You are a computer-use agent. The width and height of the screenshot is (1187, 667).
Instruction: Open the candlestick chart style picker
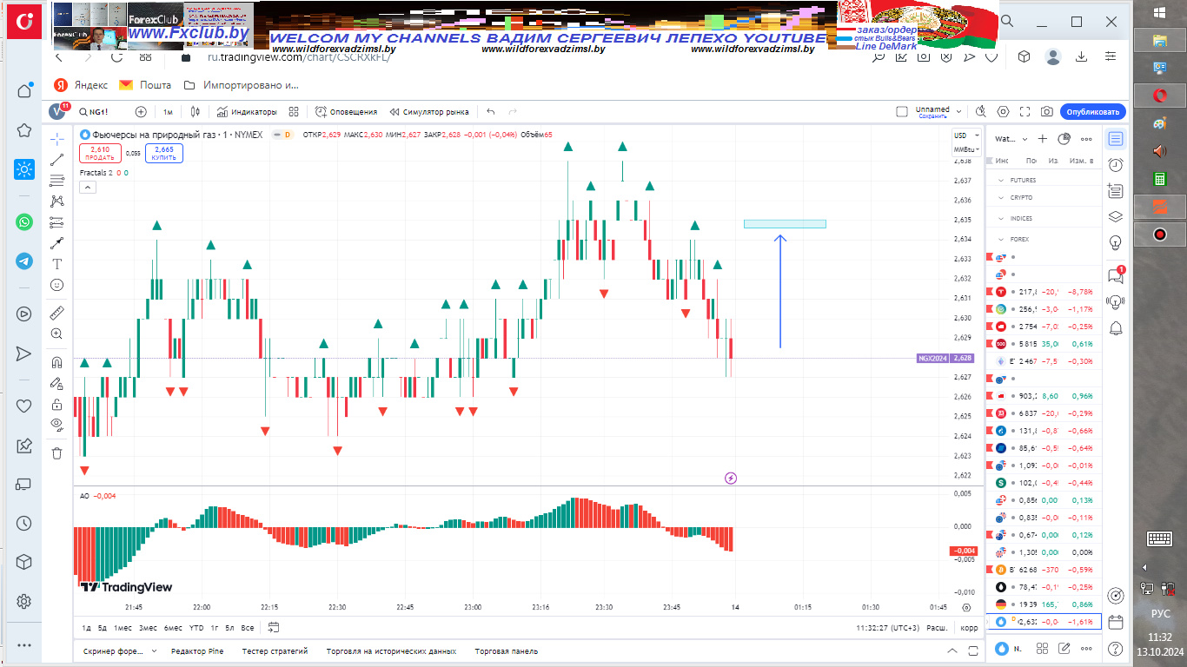196,112
